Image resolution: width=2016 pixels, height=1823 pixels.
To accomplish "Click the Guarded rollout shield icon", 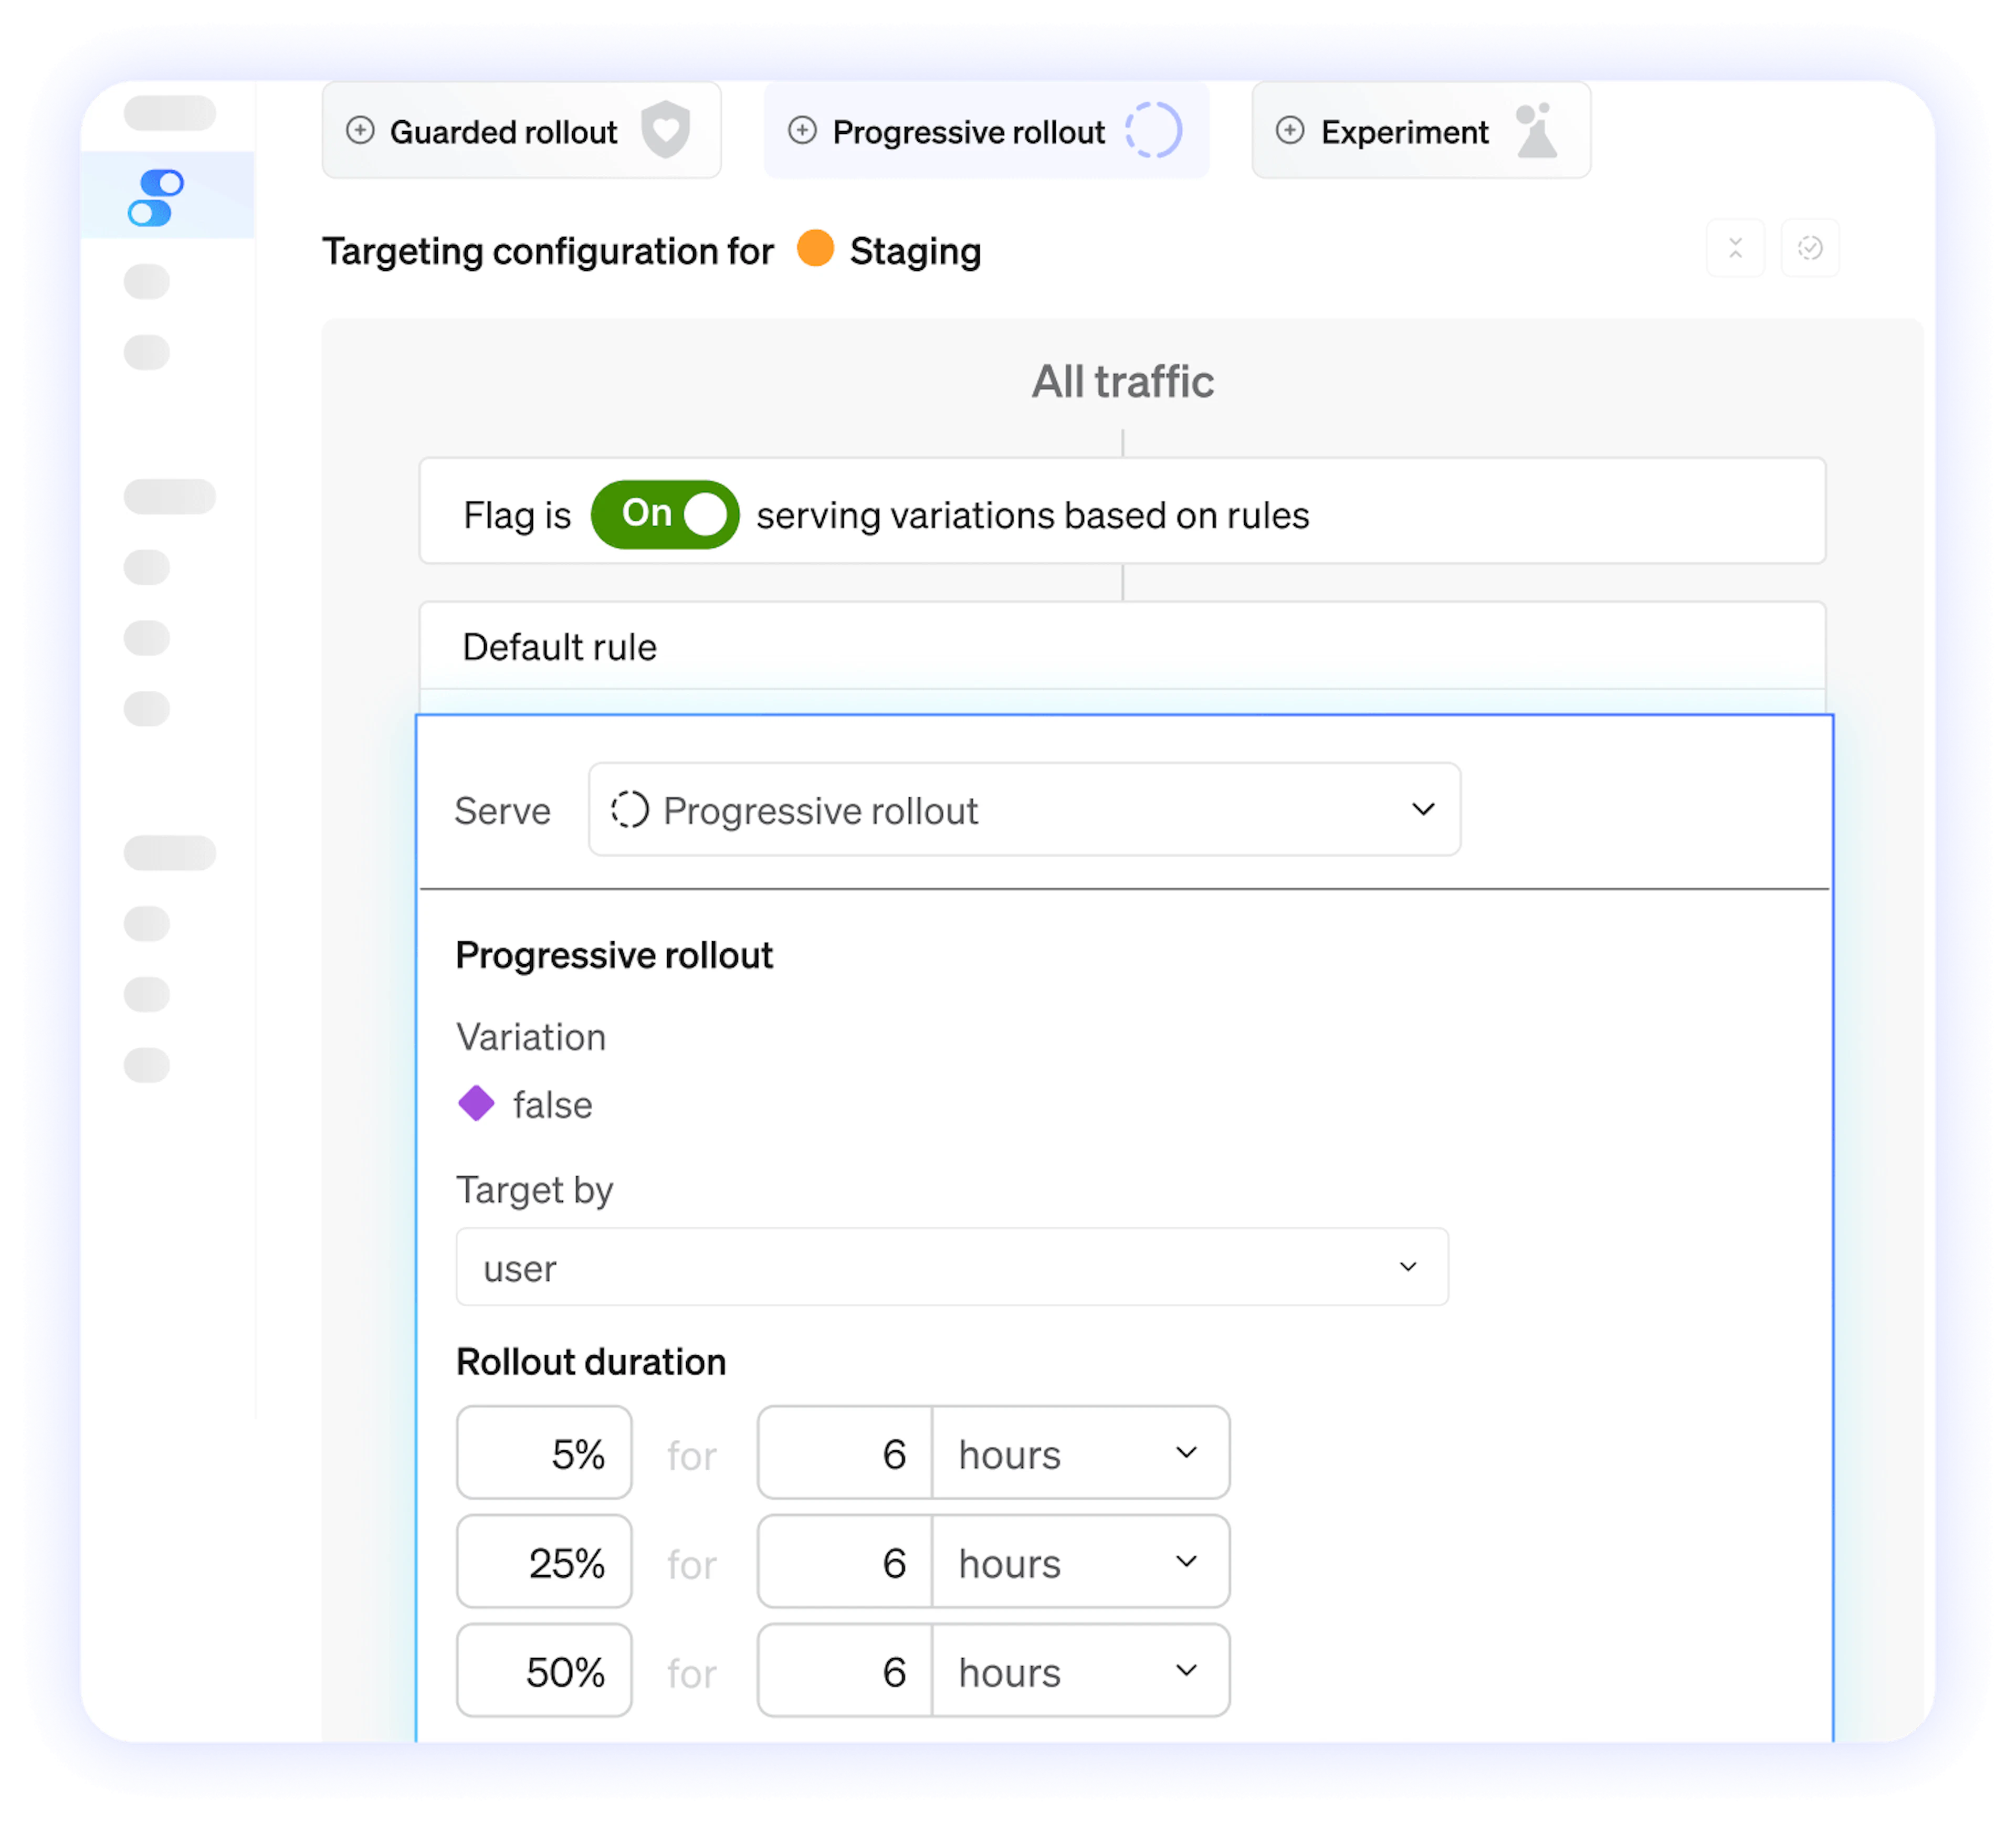I will point(666,130).
